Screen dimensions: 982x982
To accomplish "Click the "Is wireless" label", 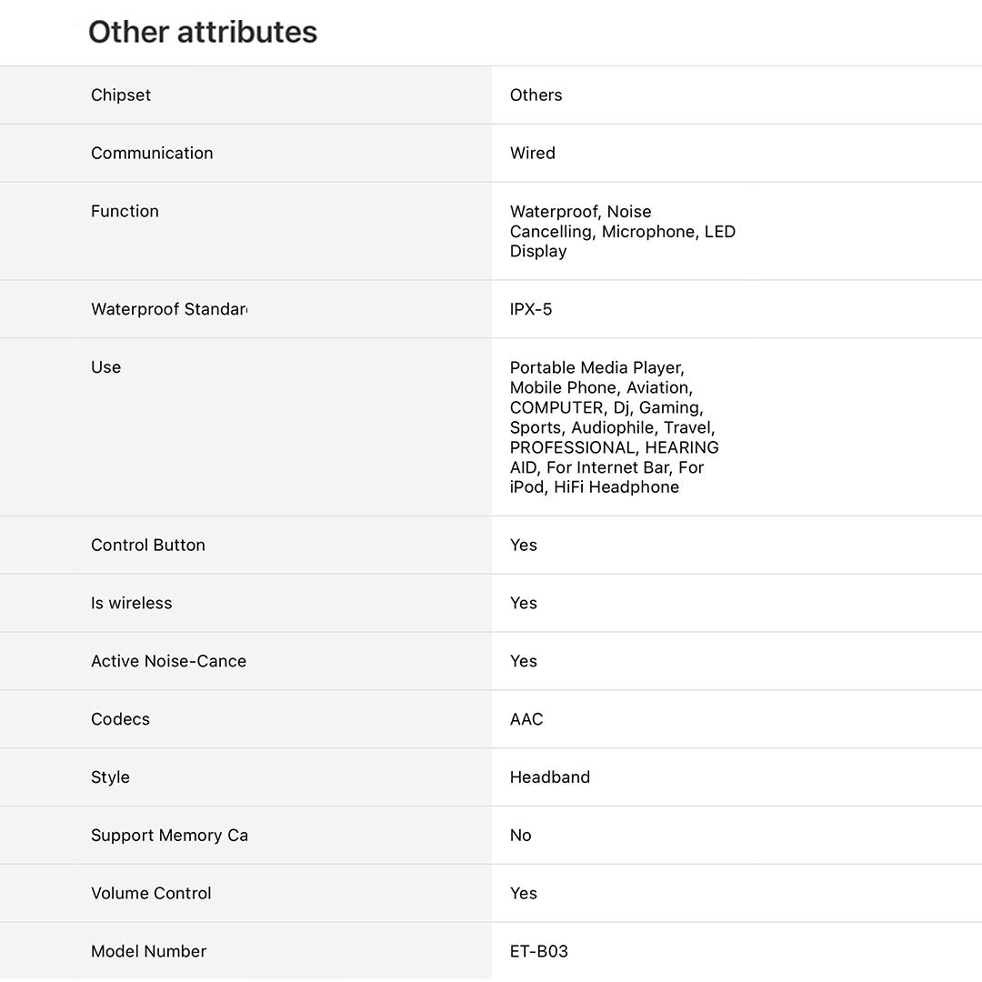I will (x=131, y=604).
